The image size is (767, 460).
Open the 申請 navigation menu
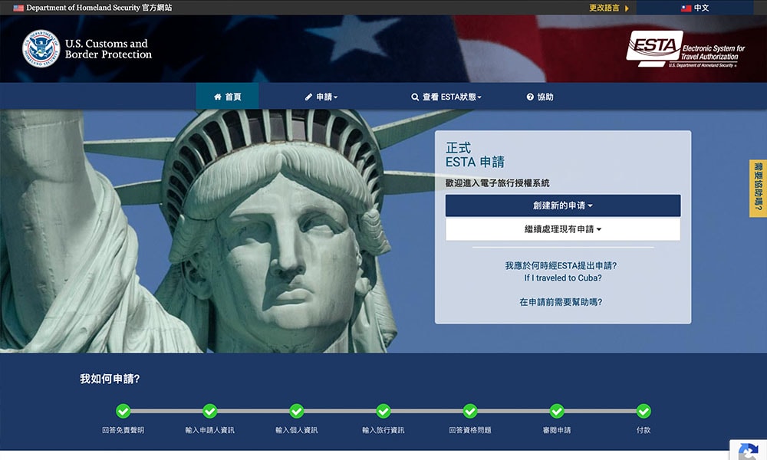click(321, 97)
